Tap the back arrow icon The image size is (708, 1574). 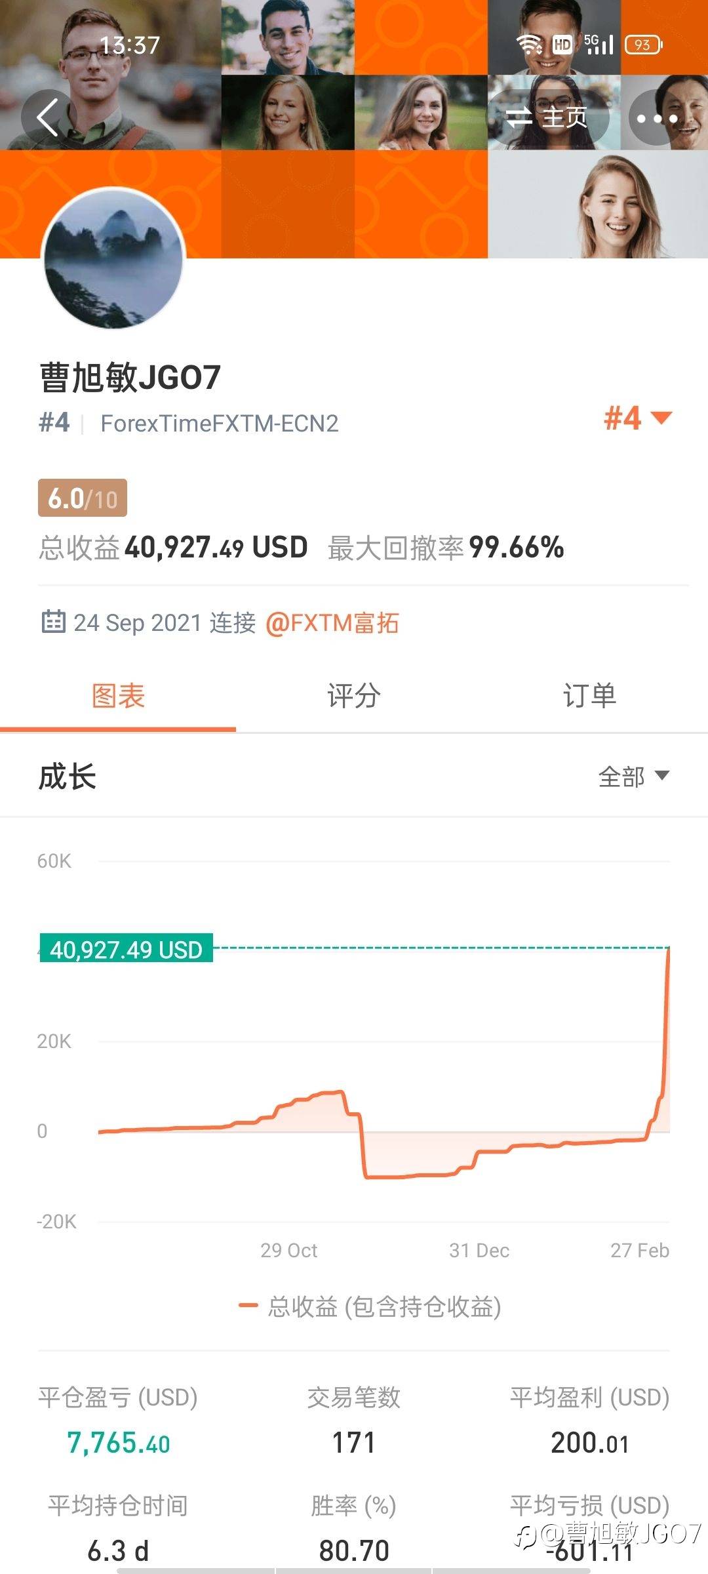[48, 117]
